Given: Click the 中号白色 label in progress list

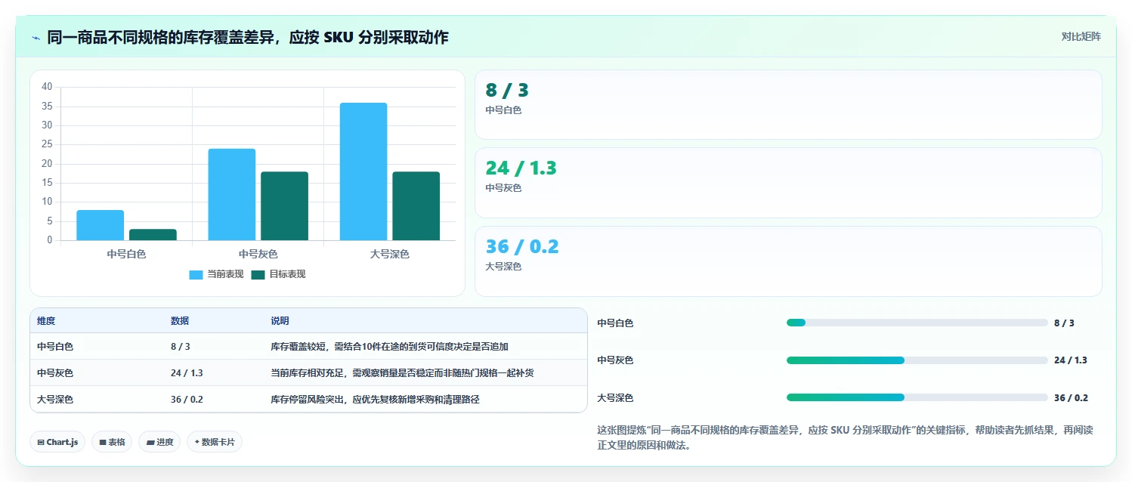Looking at the screenshot, I should (615, 323).
